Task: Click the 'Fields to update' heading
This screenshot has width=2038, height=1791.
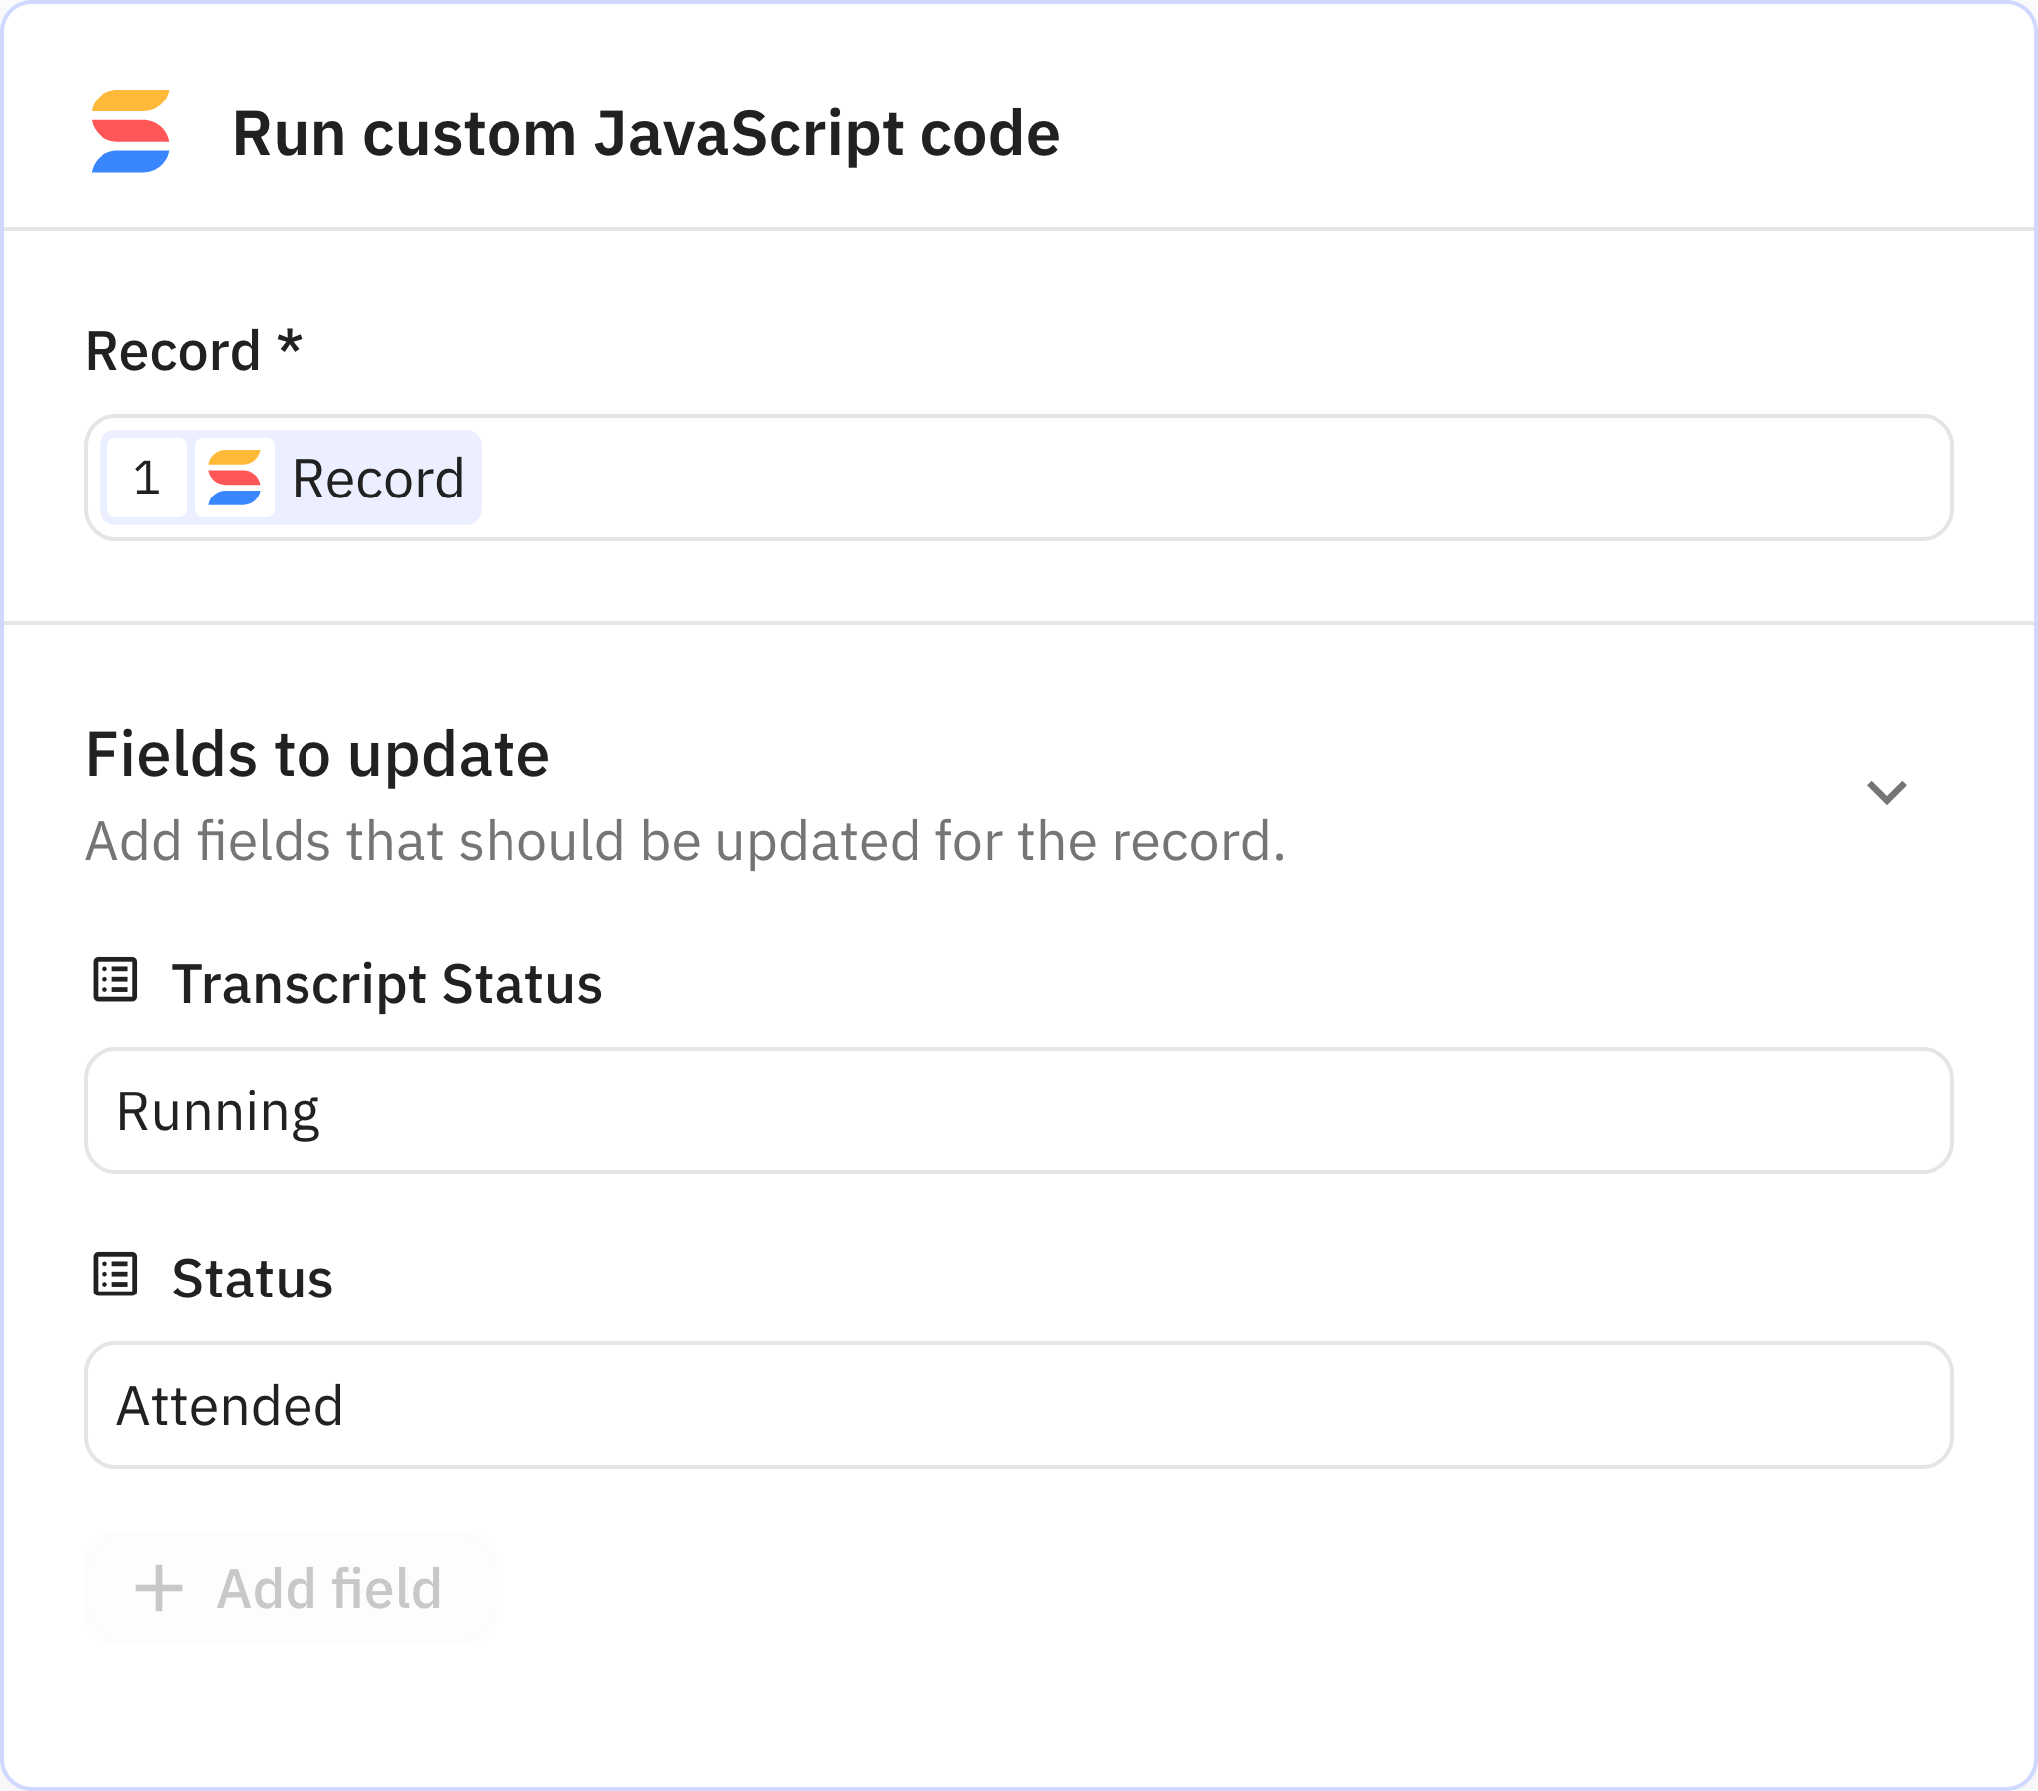Action: 317,755
